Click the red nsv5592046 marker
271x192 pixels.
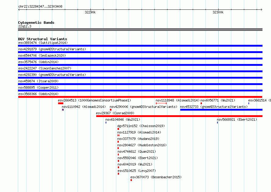(x=118, y=161)
